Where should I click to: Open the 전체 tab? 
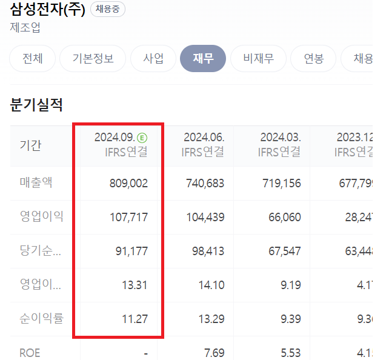tap(33, 59)
